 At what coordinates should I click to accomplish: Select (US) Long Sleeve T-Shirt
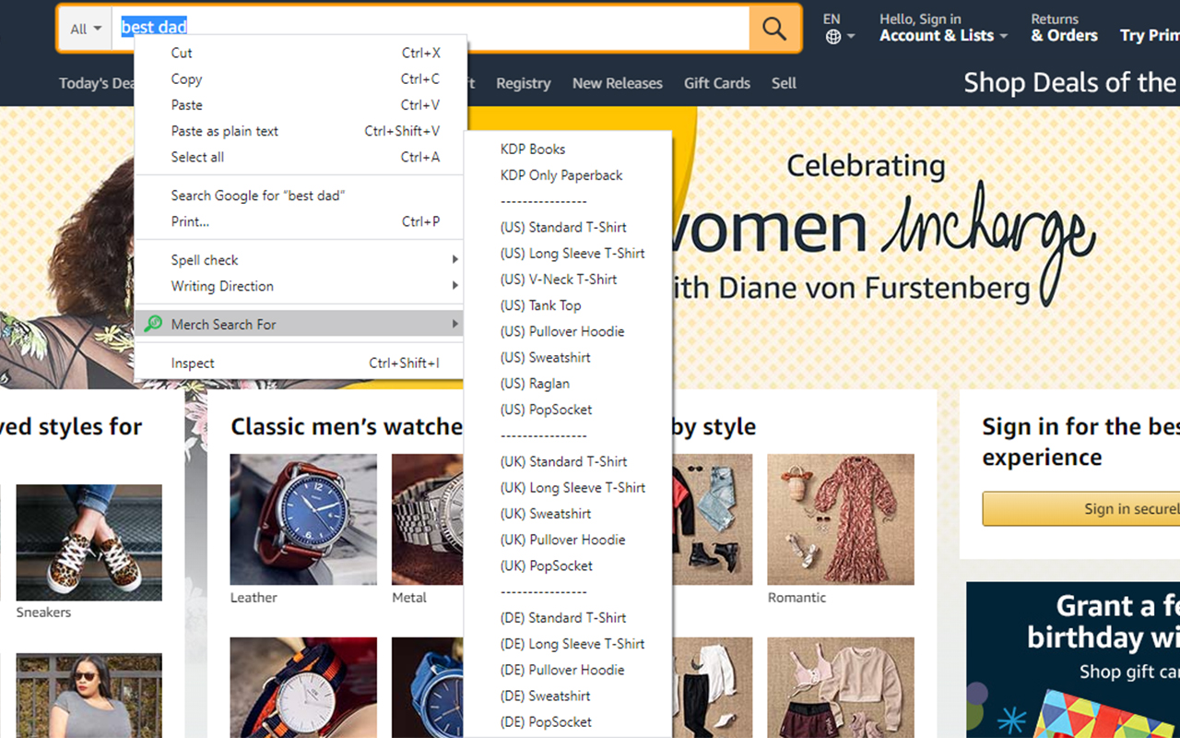pyautogui.click(x=568, y=253)
